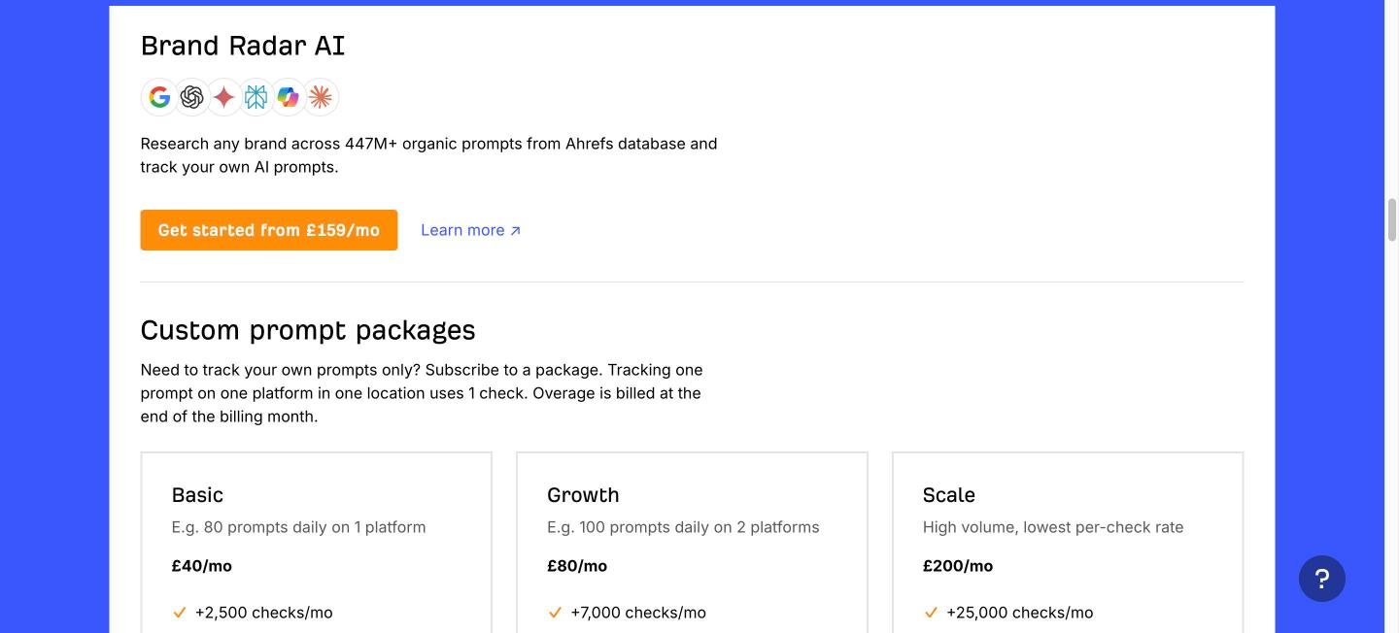Click the £80/mo price
Viewport: 1399px width, 633px height.
[577, 566]
